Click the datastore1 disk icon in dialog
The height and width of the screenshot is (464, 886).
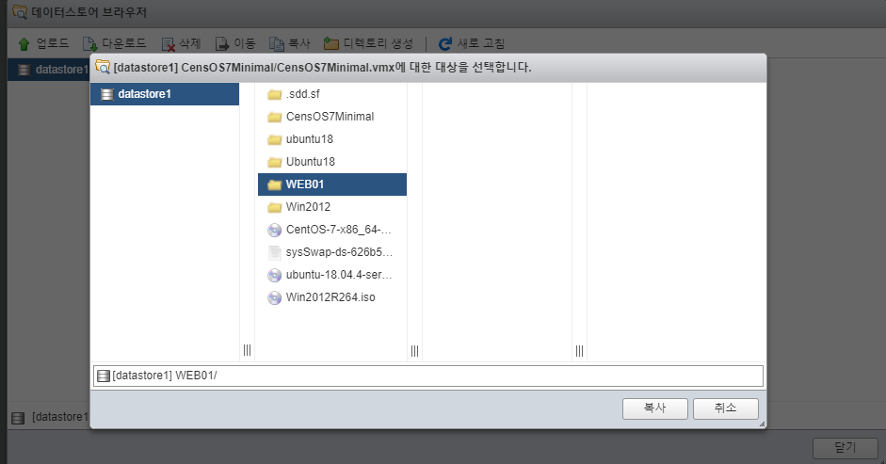pyautogui.click(x=106, y=94)
